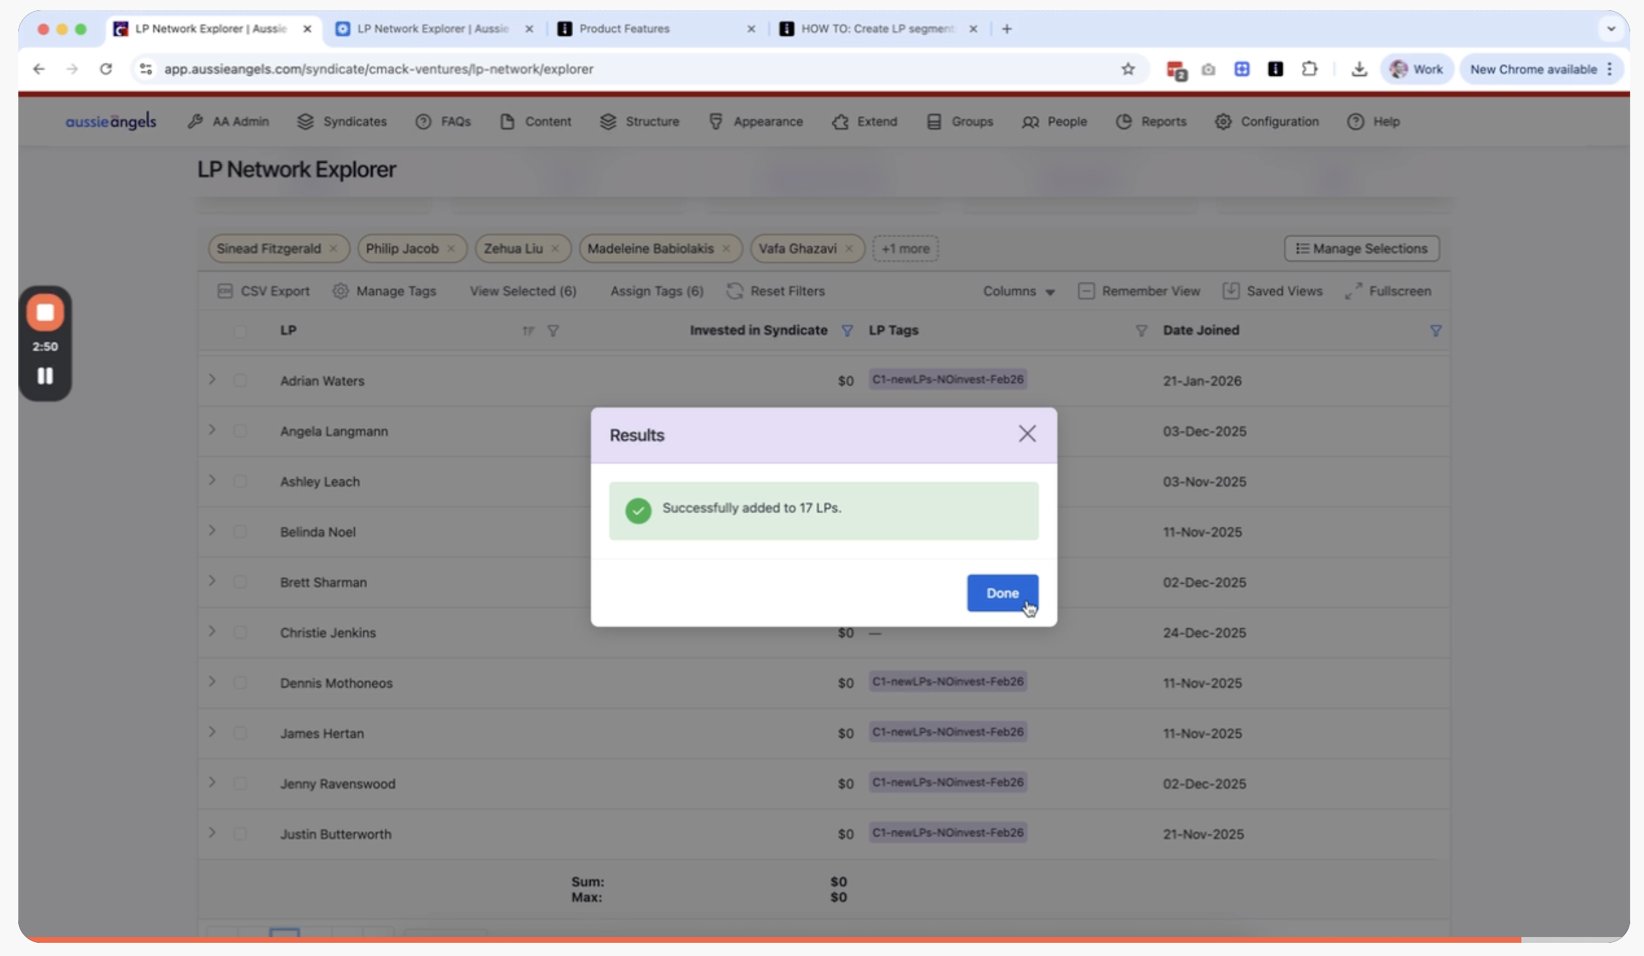Open the Extend menu
Image resolution: width=1644 pixels, height=956 pixels.
coord(865,121)
